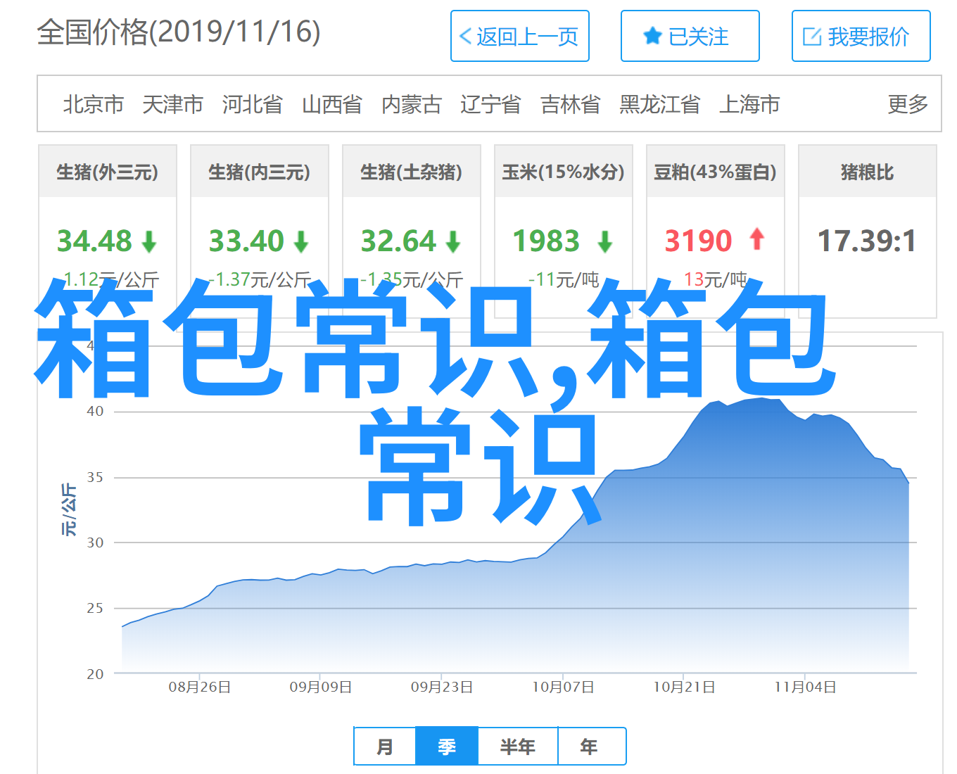Click the -11元/吨 change value
This screenshot has height=774, width=957.
564,279
